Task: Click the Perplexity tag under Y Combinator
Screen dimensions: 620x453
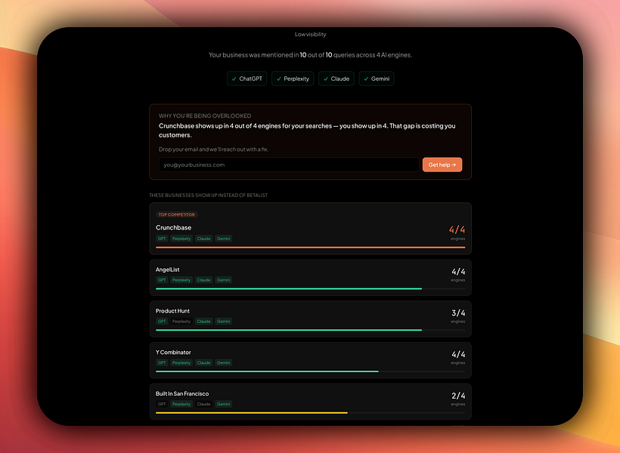Action: click(181, 362)
